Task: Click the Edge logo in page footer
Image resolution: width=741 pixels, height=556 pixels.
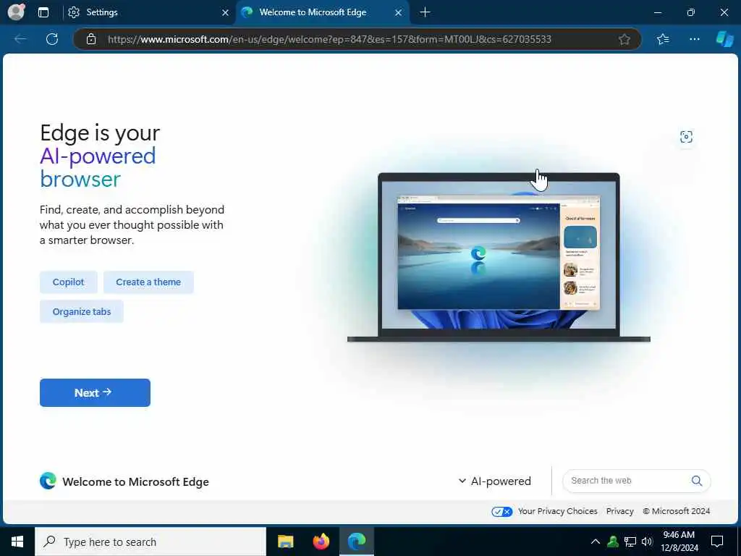Action: [48, 481]
